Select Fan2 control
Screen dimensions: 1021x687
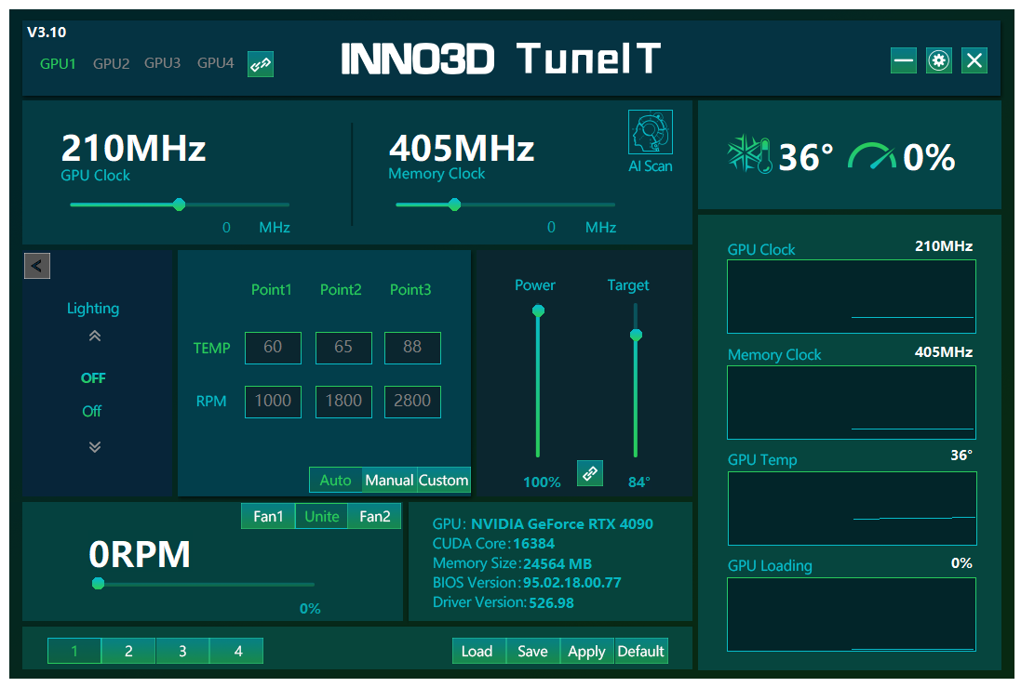click(374, 517)
